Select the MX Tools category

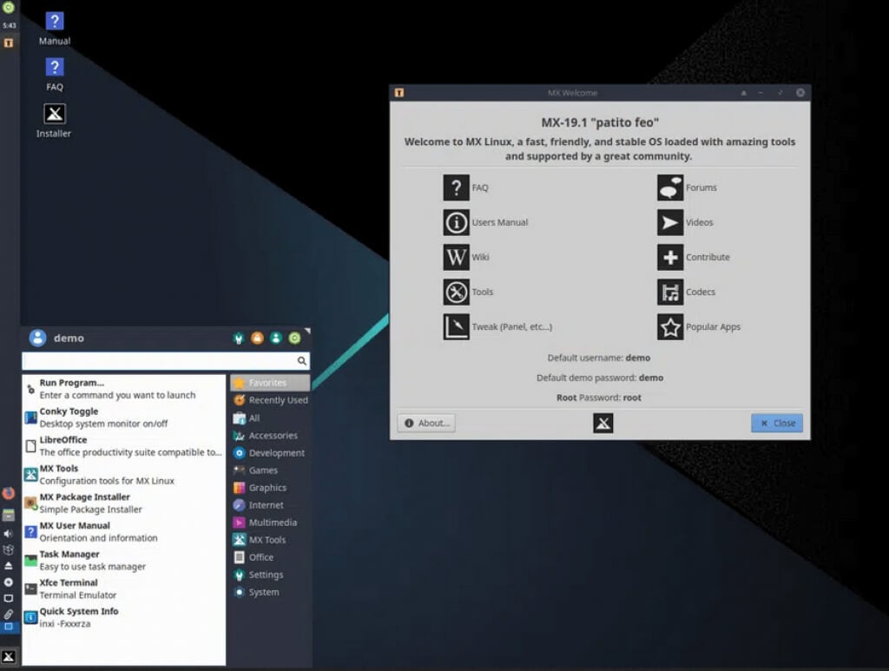tap(270, 540)
